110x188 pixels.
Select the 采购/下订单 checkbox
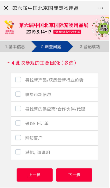[x=18, y=123]
